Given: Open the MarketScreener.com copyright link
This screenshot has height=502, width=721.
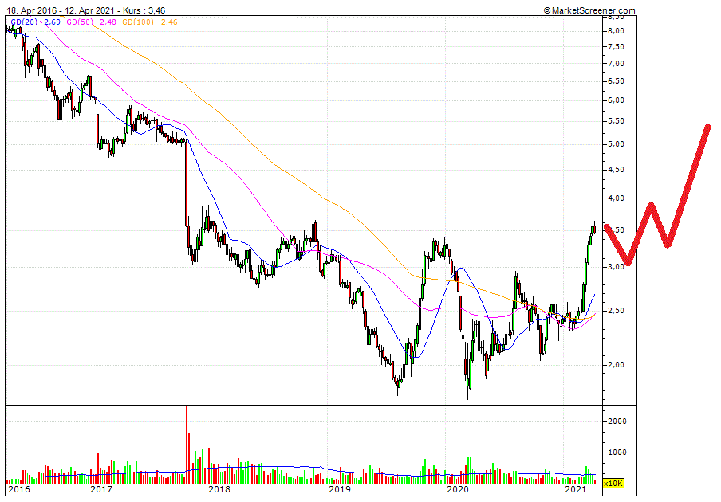Looking at the screenshot, I should (590, 10).
